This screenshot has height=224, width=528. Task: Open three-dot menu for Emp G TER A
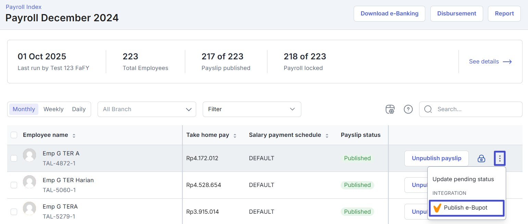500,158
